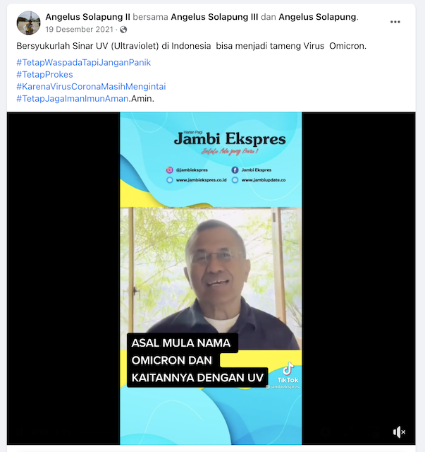Screen dimensions: 425x452
Task: Click the globe icon beside www.jambiupdate.co
Action: click(235, 180)
